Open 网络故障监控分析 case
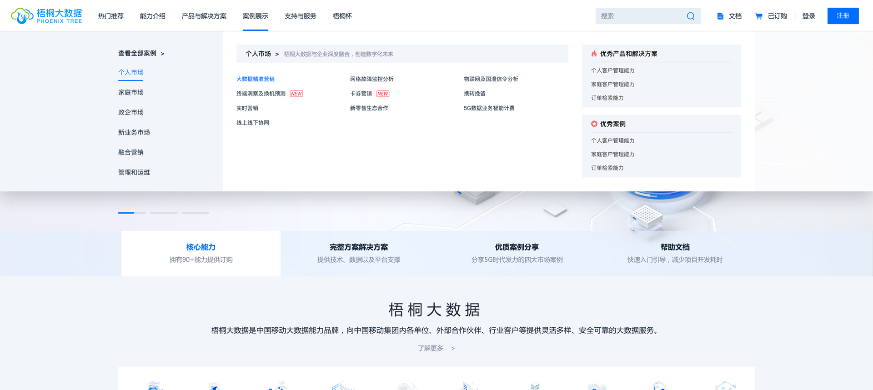873x390 pixels. (x=372, y=79)
